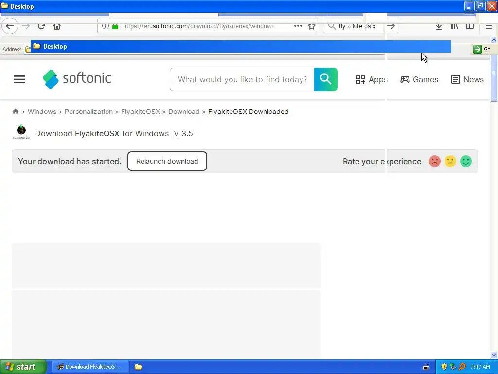
Task: Go forward in browser history
Action: (x=26, y=27)
